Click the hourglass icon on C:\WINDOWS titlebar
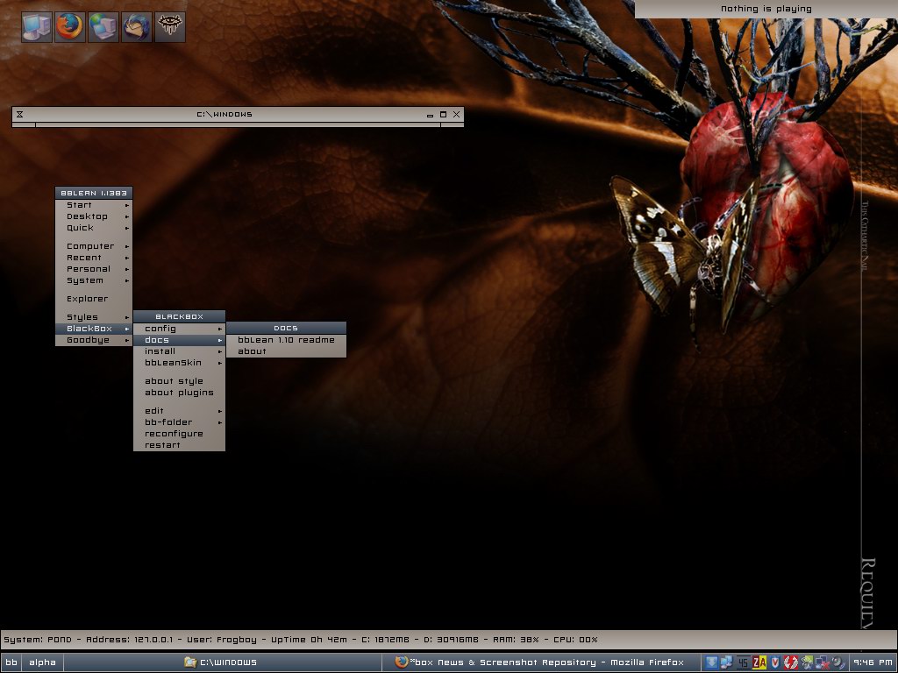 tap(19, 115)
